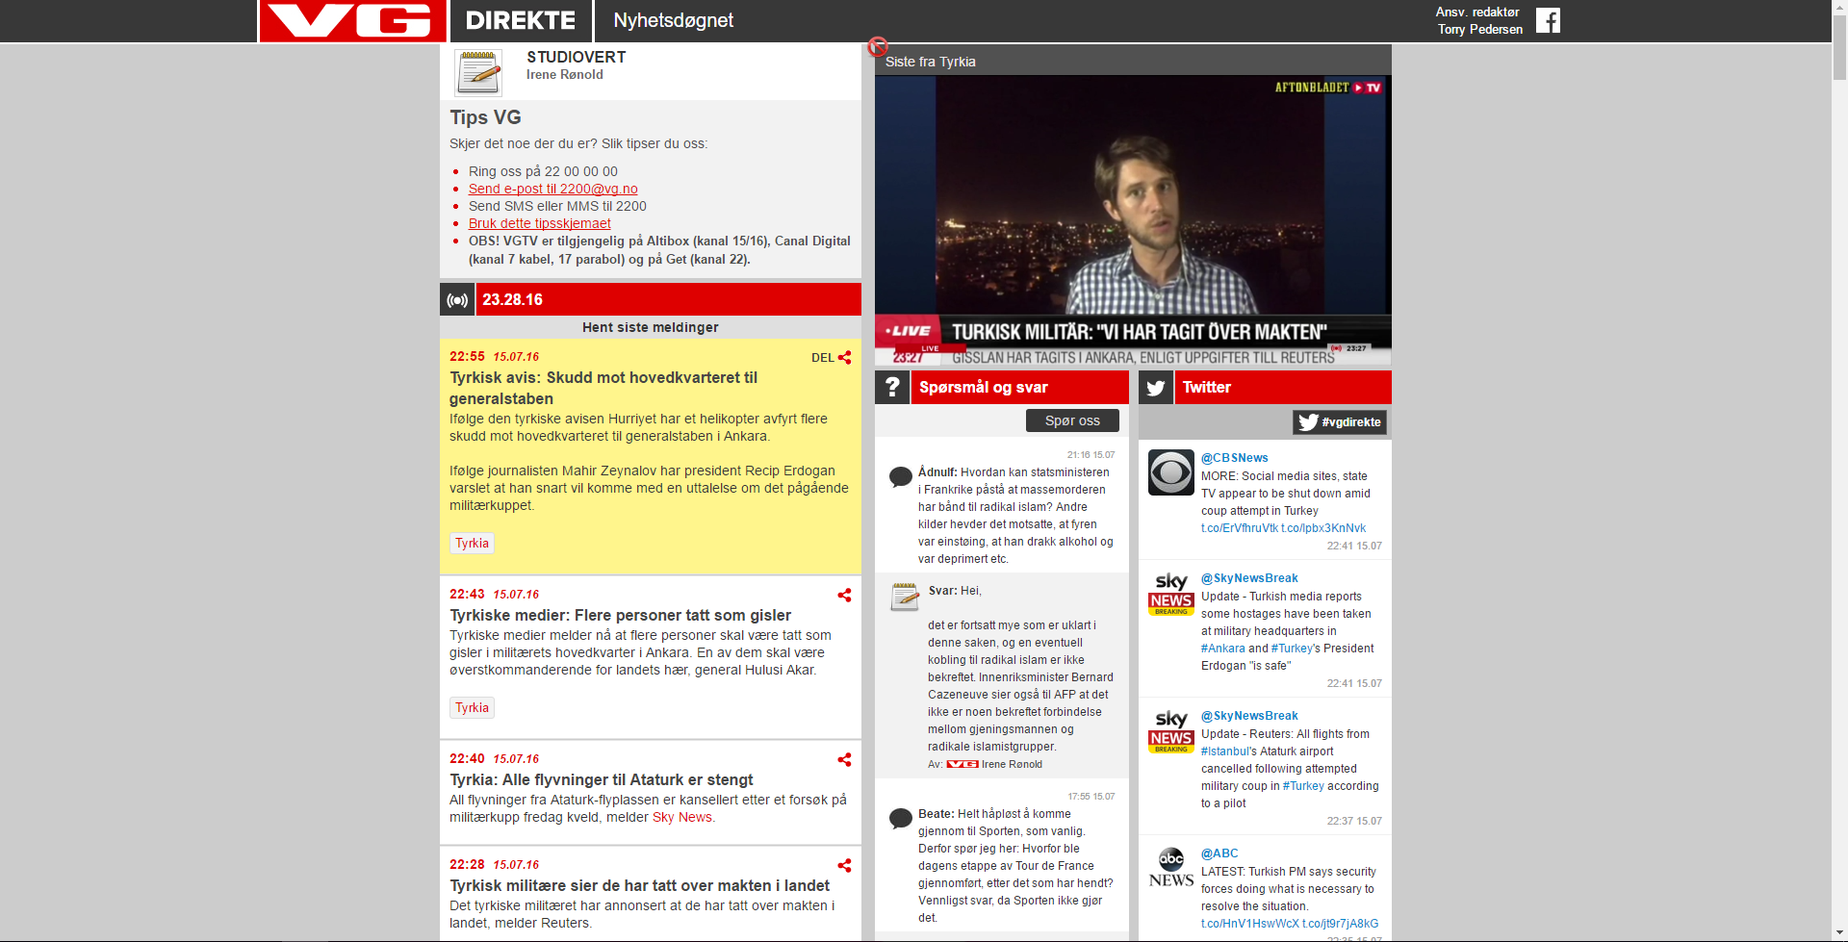Viewport: 1848px width, 942px height.
Task: Click DEL share button on 22:55 post
Action: [x=832, y=358]
